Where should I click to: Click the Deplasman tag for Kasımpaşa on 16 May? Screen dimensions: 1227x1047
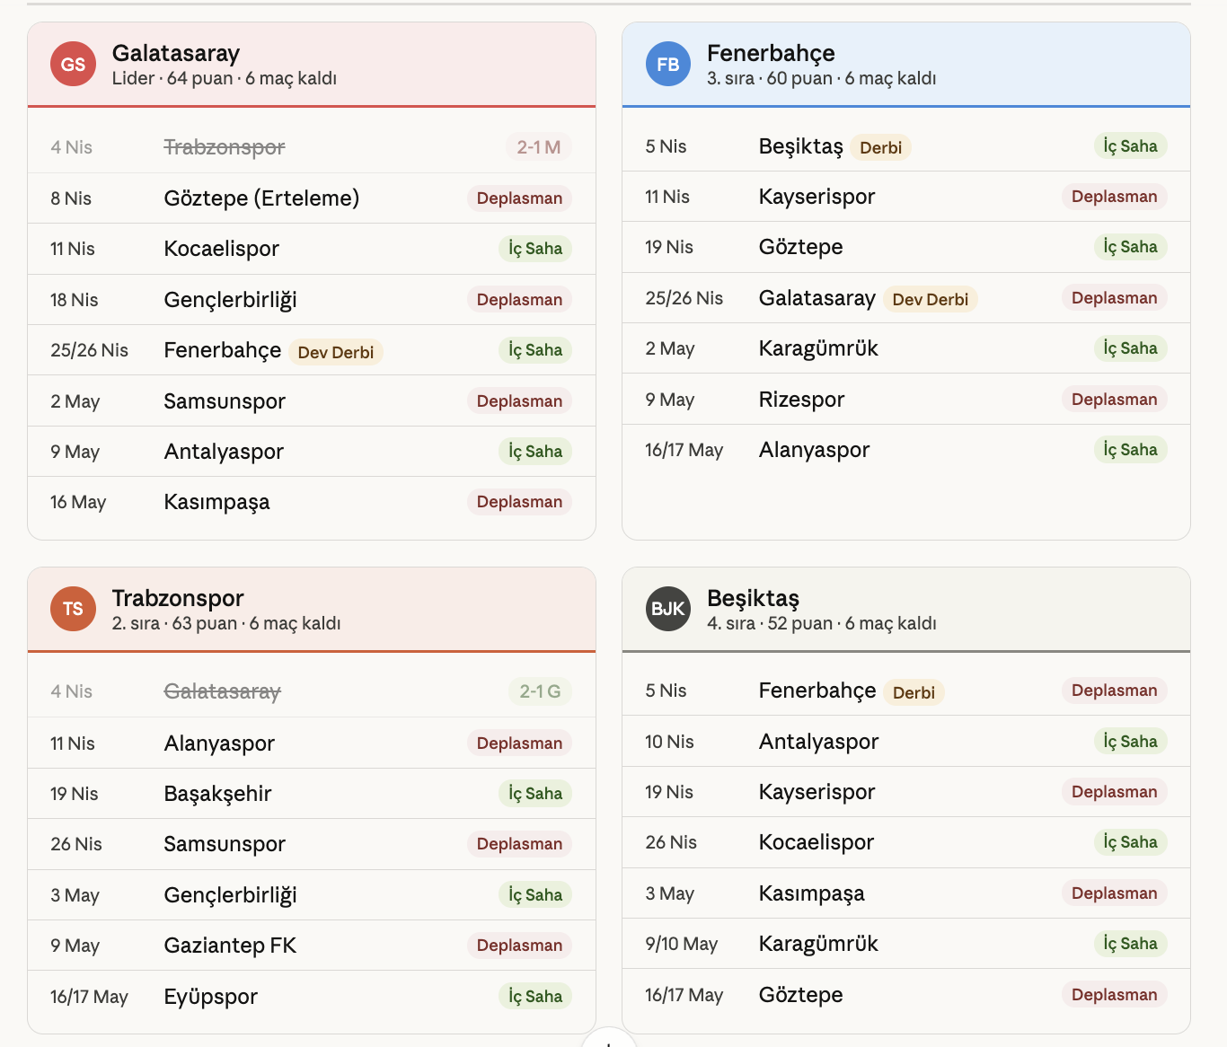point(519,502)
